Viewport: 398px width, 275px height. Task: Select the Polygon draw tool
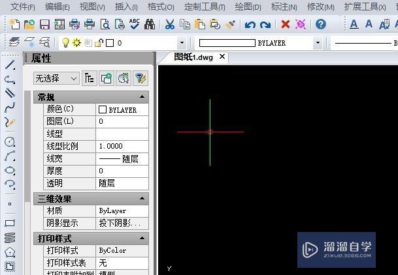point(10,252)
